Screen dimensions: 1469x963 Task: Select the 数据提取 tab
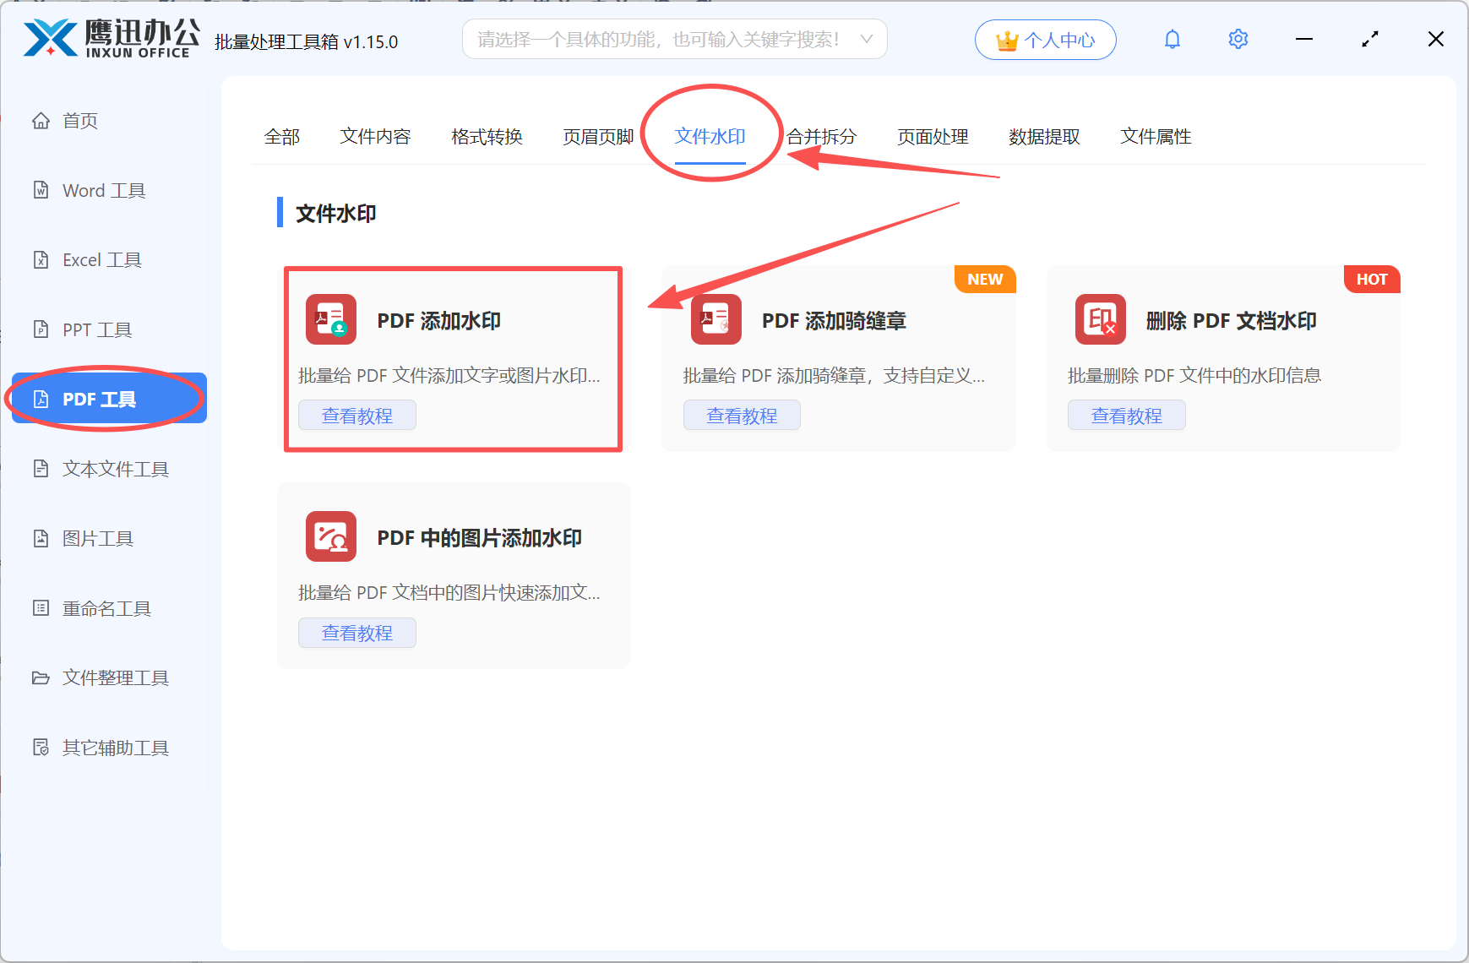point(1045,136)
